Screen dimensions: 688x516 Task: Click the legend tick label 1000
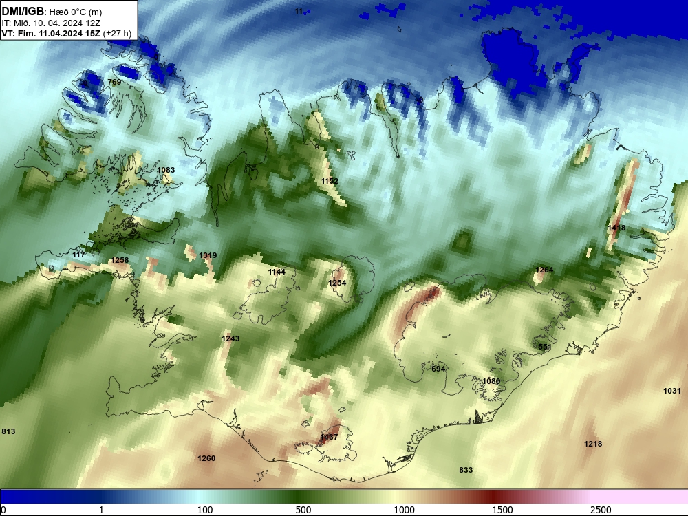pyautogui.click(x=404, y=510)
